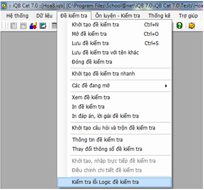Choose In đề kiểm tra
Viewport: 204px width, 190px height.
(115, 107)
